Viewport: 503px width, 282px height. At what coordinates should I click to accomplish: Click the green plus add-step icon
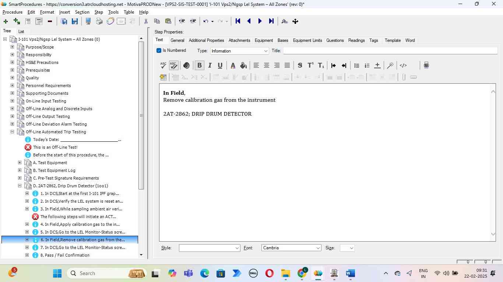pos(6,21)
